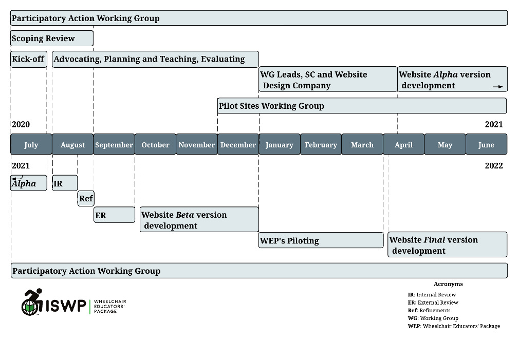
Task: Click the ER: External Review legend entry
Action: 433,302
